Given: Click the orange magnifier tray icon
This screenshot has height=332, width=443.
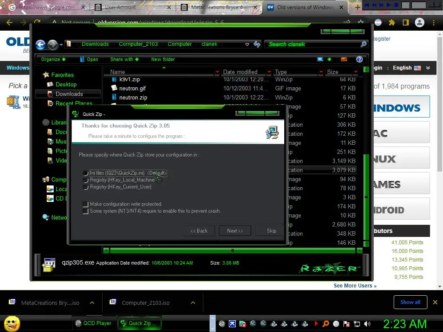Looking at the screenshot, I should coord(326,324).
